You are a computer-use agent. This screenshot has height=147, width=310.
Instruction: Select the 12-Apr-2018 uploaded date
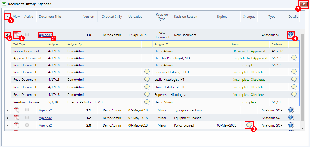137,35
